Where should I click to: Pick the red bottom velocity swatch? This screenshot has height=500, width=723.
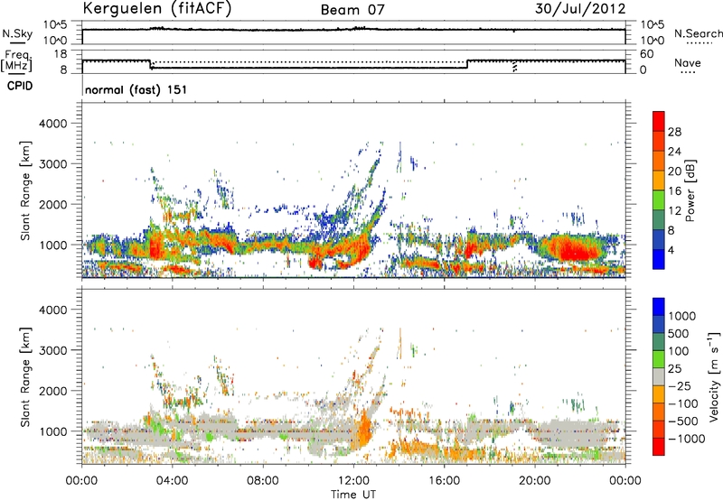[x=659, y=447]
